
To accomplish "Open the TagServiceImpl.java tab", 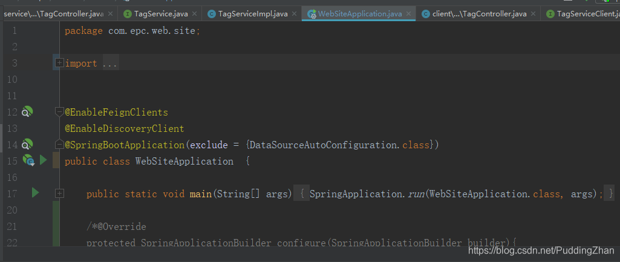I will (253, 14).
